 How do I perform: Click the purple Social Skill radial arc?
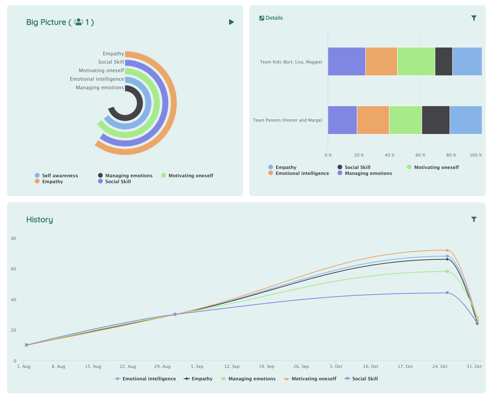pyautogui.click(x=165, y=103)
